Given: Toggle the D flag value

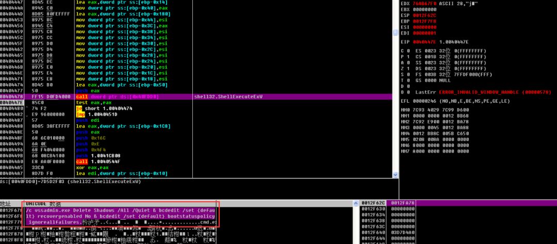Looking at the screenshot, I should 408,86.
